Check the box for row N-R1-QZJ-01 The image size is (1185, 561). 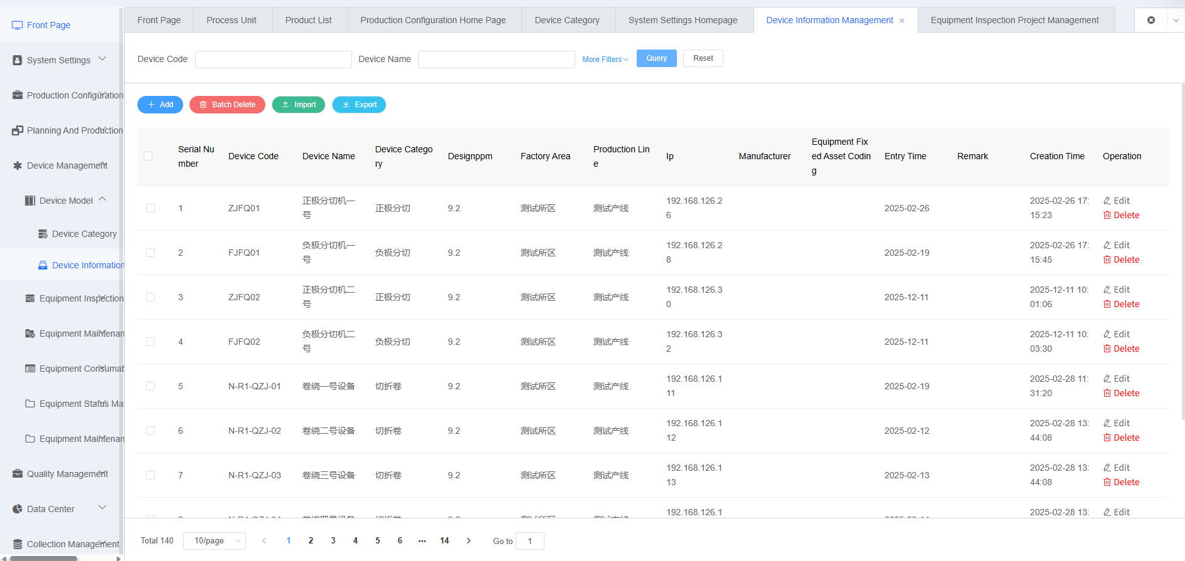pos(151,386)
